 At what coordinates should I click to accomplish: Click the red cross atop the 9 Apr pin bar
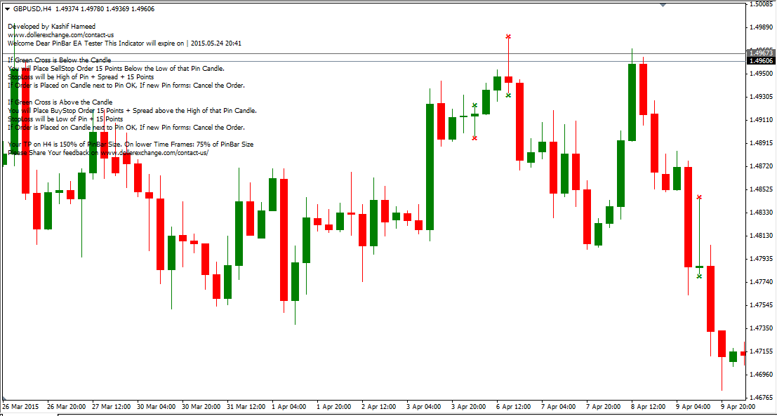coord(699,198)
